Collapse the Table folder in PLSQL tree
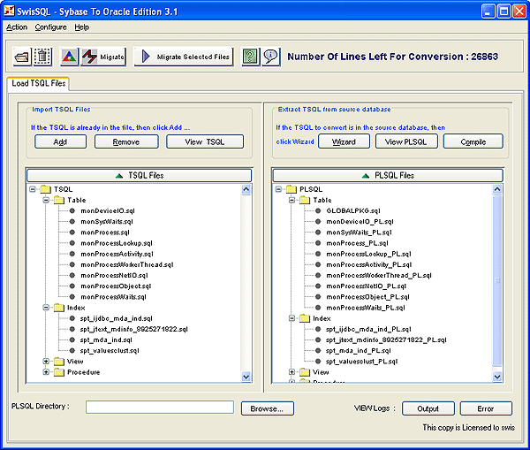The image size is (530, 450). coord(291,200)
